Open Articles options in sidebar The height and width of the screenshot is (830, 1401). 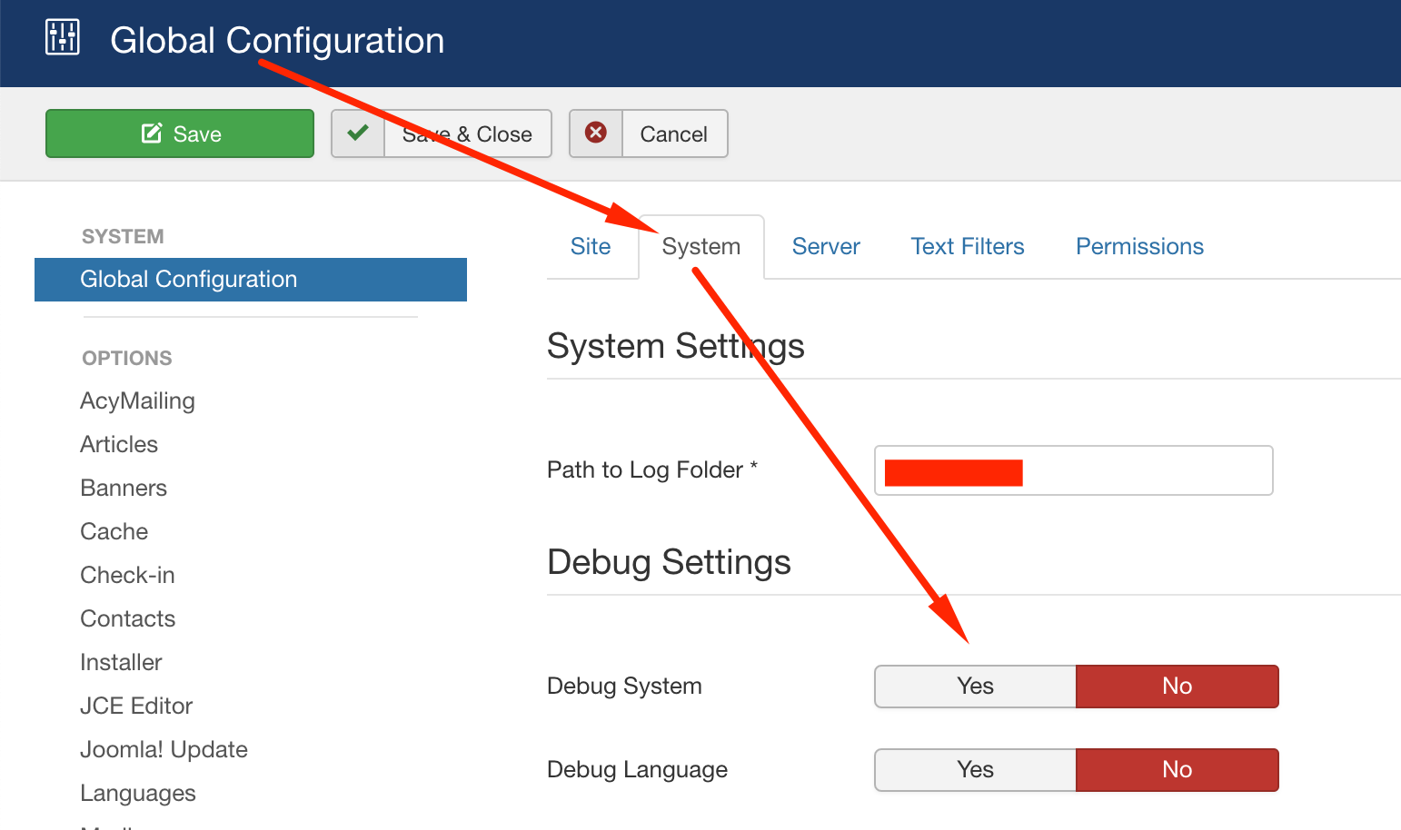pyautogui.click(x=119, y=445)
